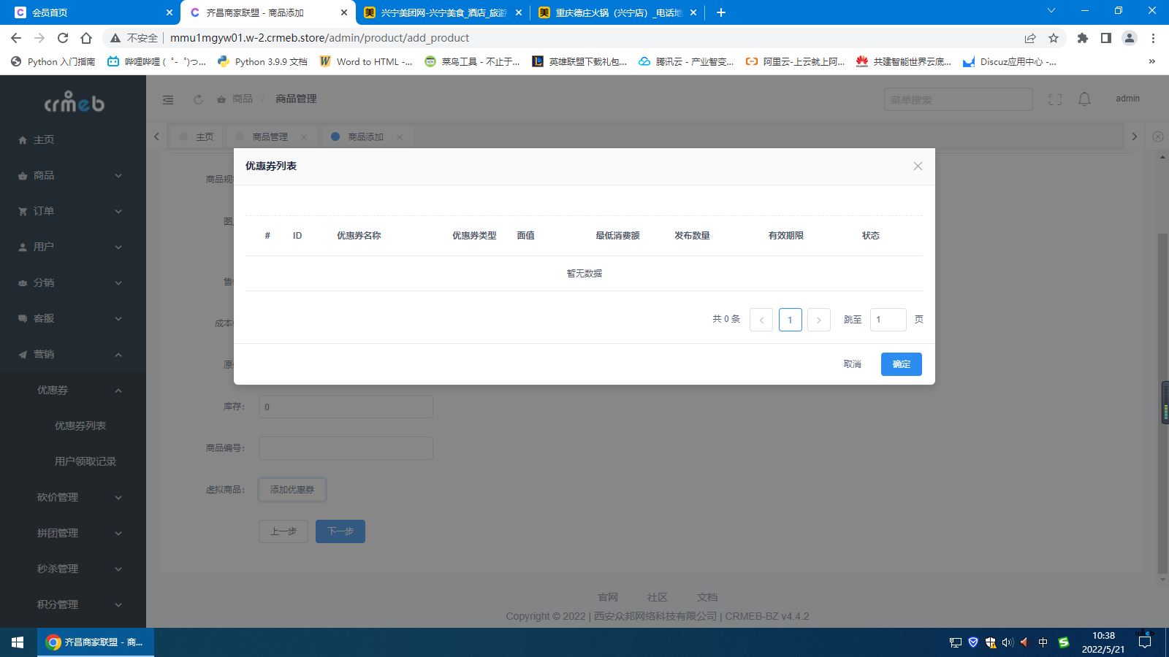Go to previous page in pagination

tap(761, 320)
